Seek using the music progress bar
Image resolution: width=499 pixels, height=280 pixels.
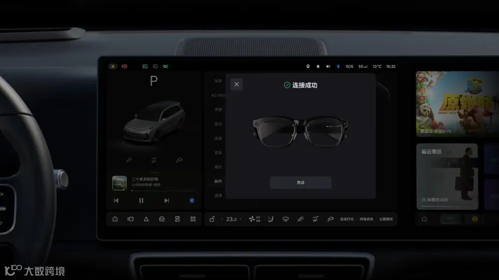click(x=163, y=191)
